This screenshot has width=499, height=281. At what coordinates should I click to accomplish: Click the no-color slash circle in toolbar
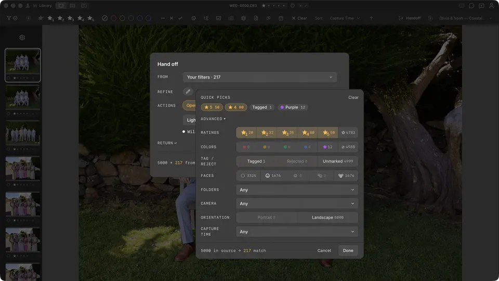pos(104,18)
